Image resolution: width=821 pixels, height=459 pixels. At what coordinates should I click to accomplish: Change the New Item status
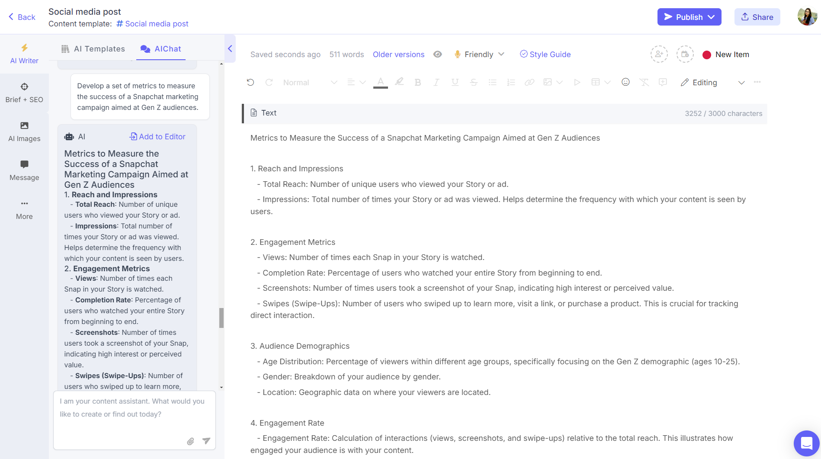726,55
